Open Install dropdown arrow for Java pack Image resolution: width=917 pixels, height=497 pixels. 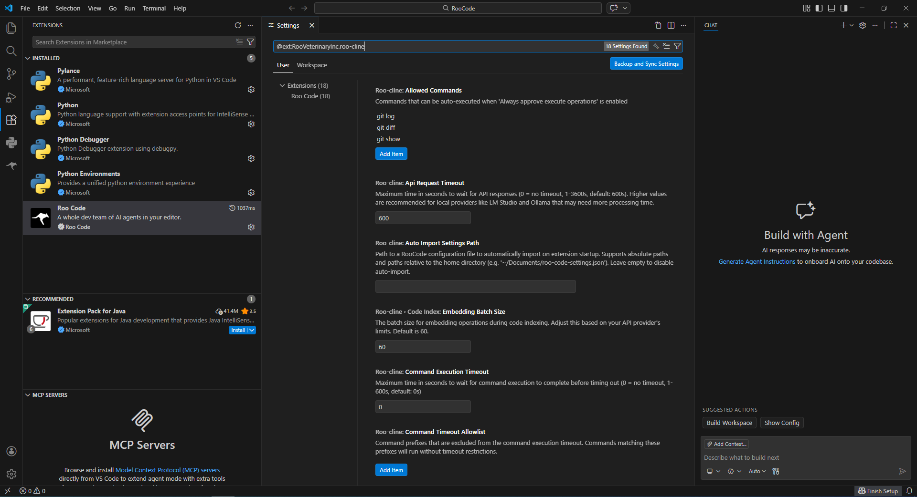click(x=252, y=330)
